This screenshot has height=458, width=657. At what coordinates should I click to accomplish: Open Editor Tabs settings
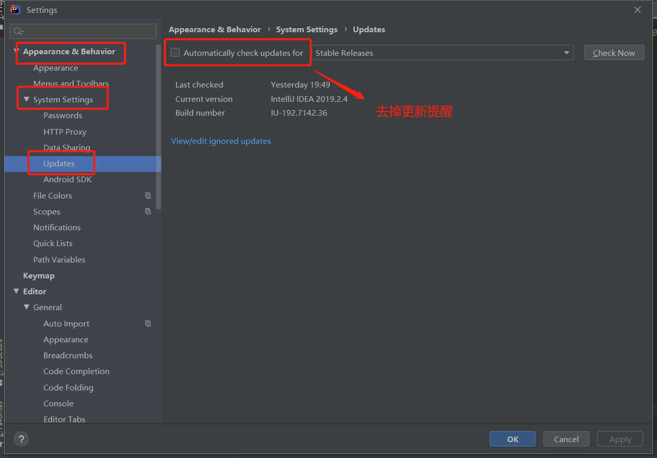point(64,419)
